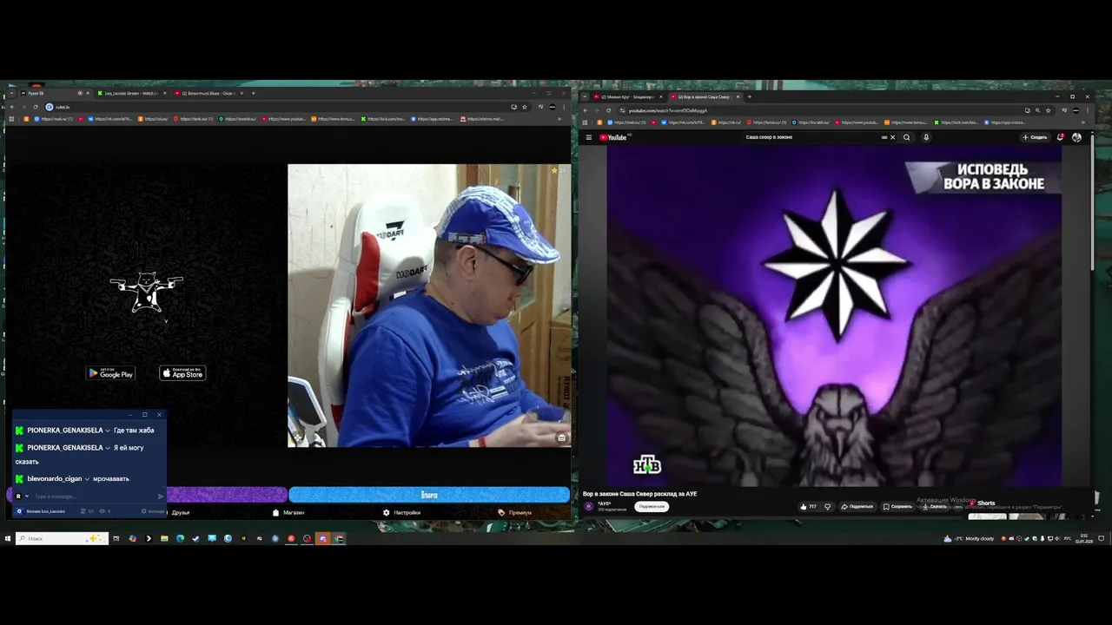Open the Windows Start menu

tap(7, 538)
